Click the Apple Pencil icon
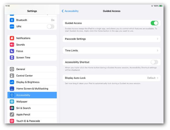170x130 pixels. pyautogui.click(x=12, y=115)
